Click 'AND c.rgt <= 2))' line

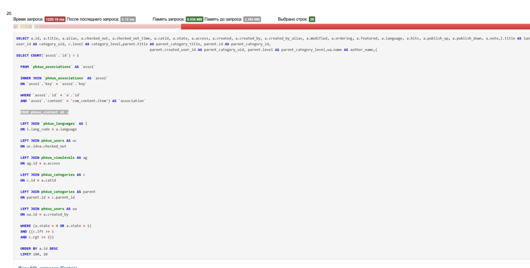pos(37,237)
